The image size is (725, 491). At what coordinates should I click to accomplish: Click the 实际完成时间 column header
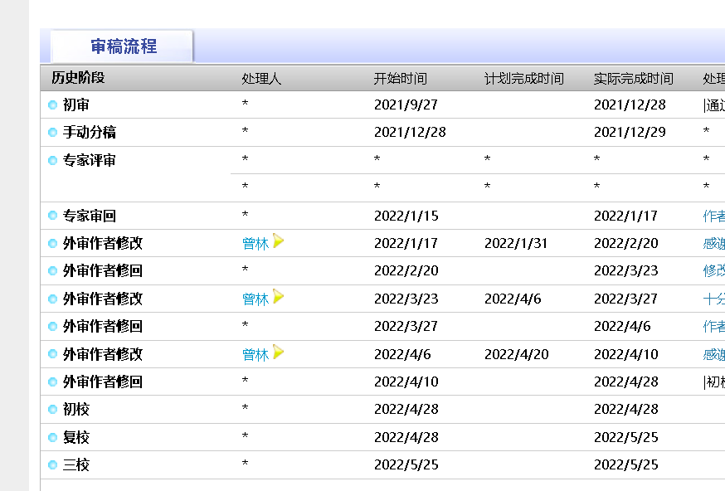coord(633,79)
